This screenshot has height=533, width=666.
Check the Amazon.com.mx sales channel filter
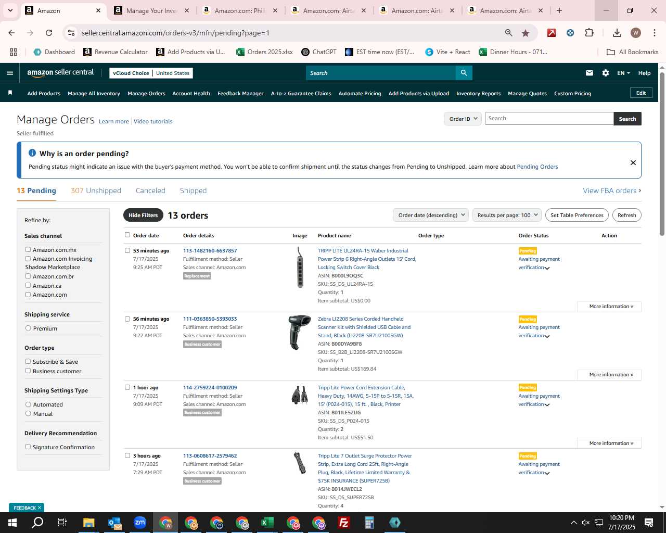tap(28, 250)
